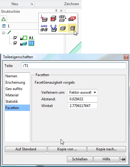Image resolution: width=130 pixels, height=167 pixels.
Task: Select the T1 tree item
Action: coord(31,43)
